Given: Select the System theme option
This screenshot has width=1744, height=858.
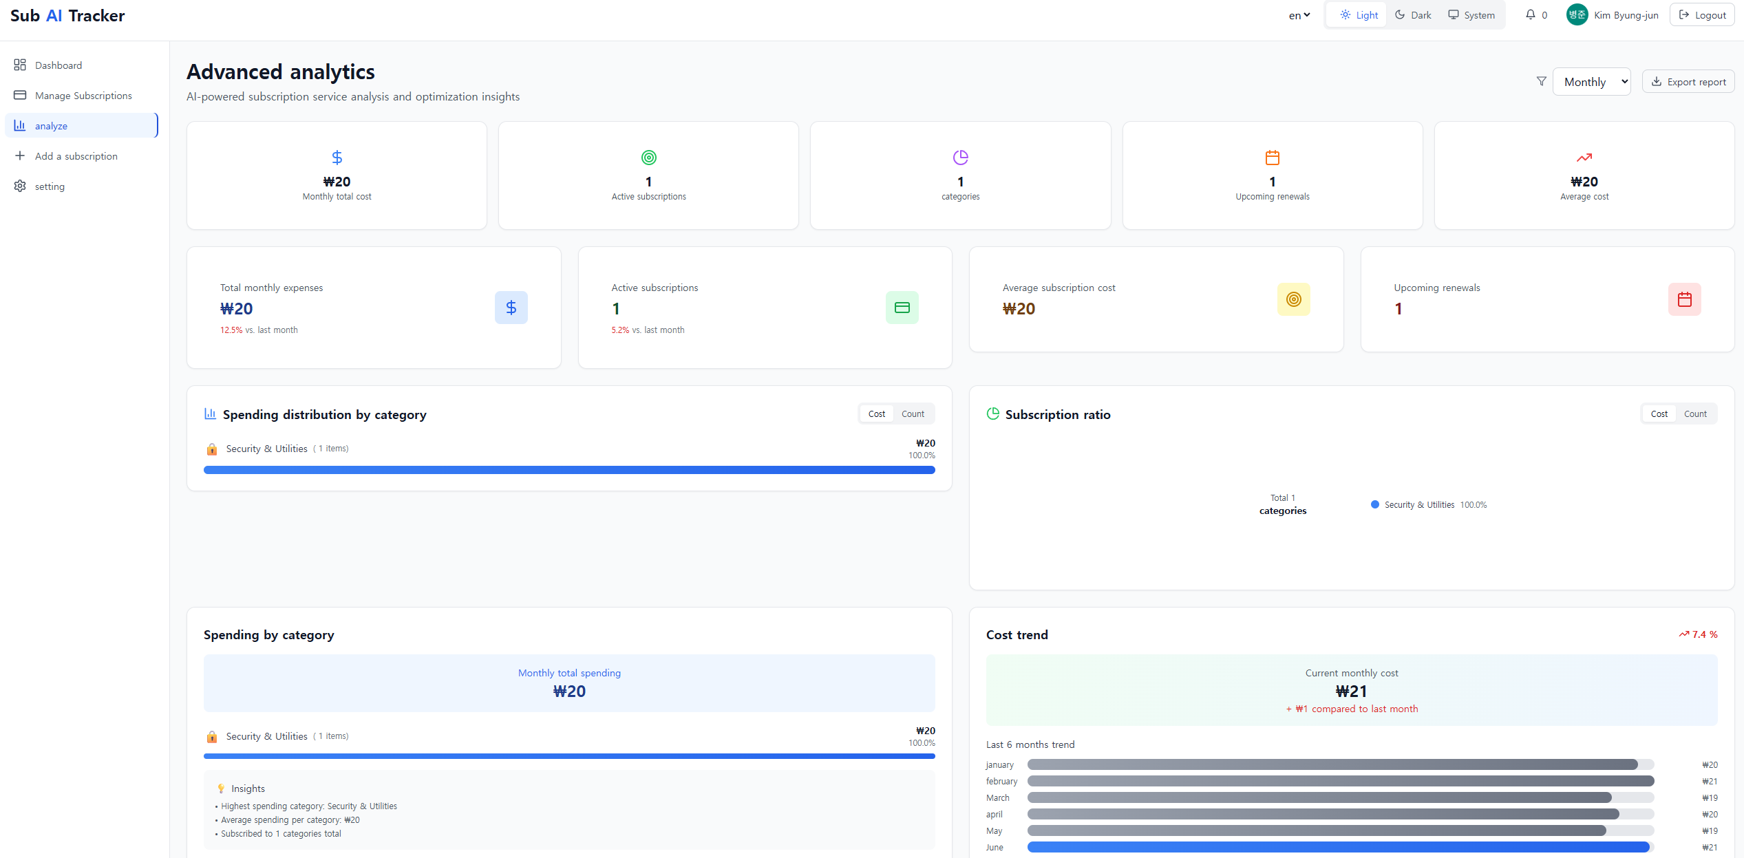Looking at the screenshot, I should 1471,14.
